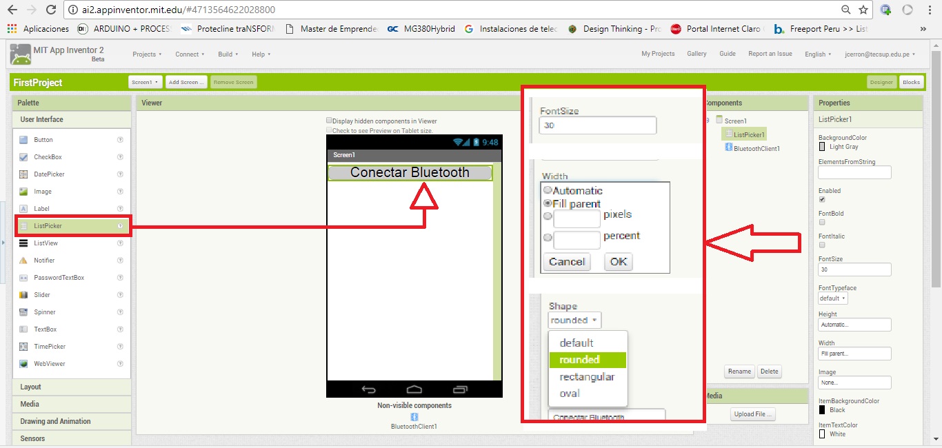
Task: Click the Rename component button
Action: [x=739, y=371]
